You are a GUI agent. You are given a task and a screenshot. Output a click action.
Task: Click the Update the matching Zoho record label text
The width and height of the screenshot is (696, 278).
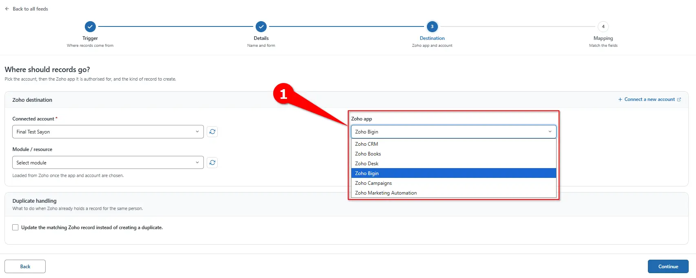click(x=92, y=228)
